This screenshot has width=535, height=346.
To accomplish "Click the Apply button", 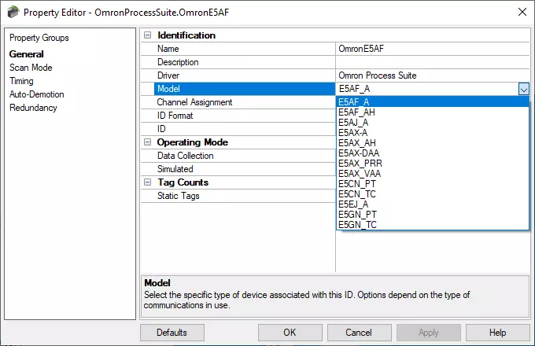I will click(429, 333).
